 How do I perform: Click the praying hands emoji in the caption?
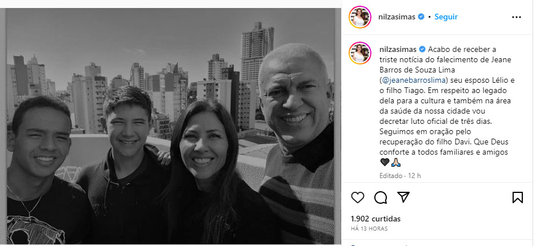click(396, 162)
